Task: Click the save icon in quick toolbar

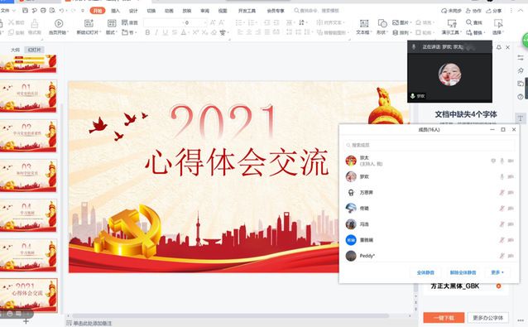Action: point(26,11)
